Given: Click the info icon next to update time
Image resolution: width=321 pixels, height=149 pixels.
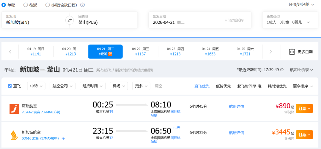Looking at the screenshot, I should tap(282, 70).
